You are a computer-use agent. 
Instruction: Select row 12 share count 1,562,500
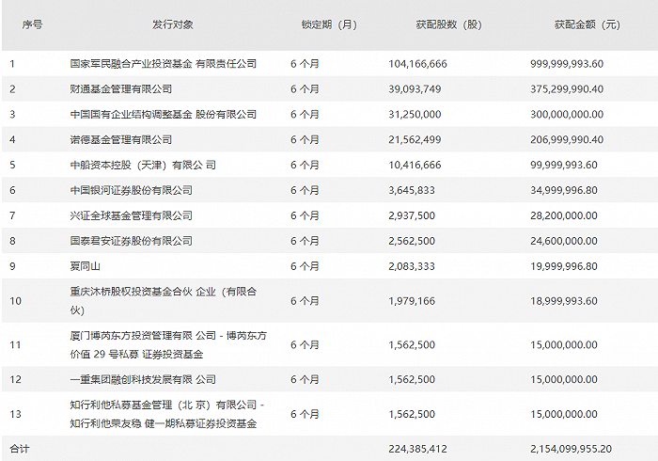[x=412, y=379]
